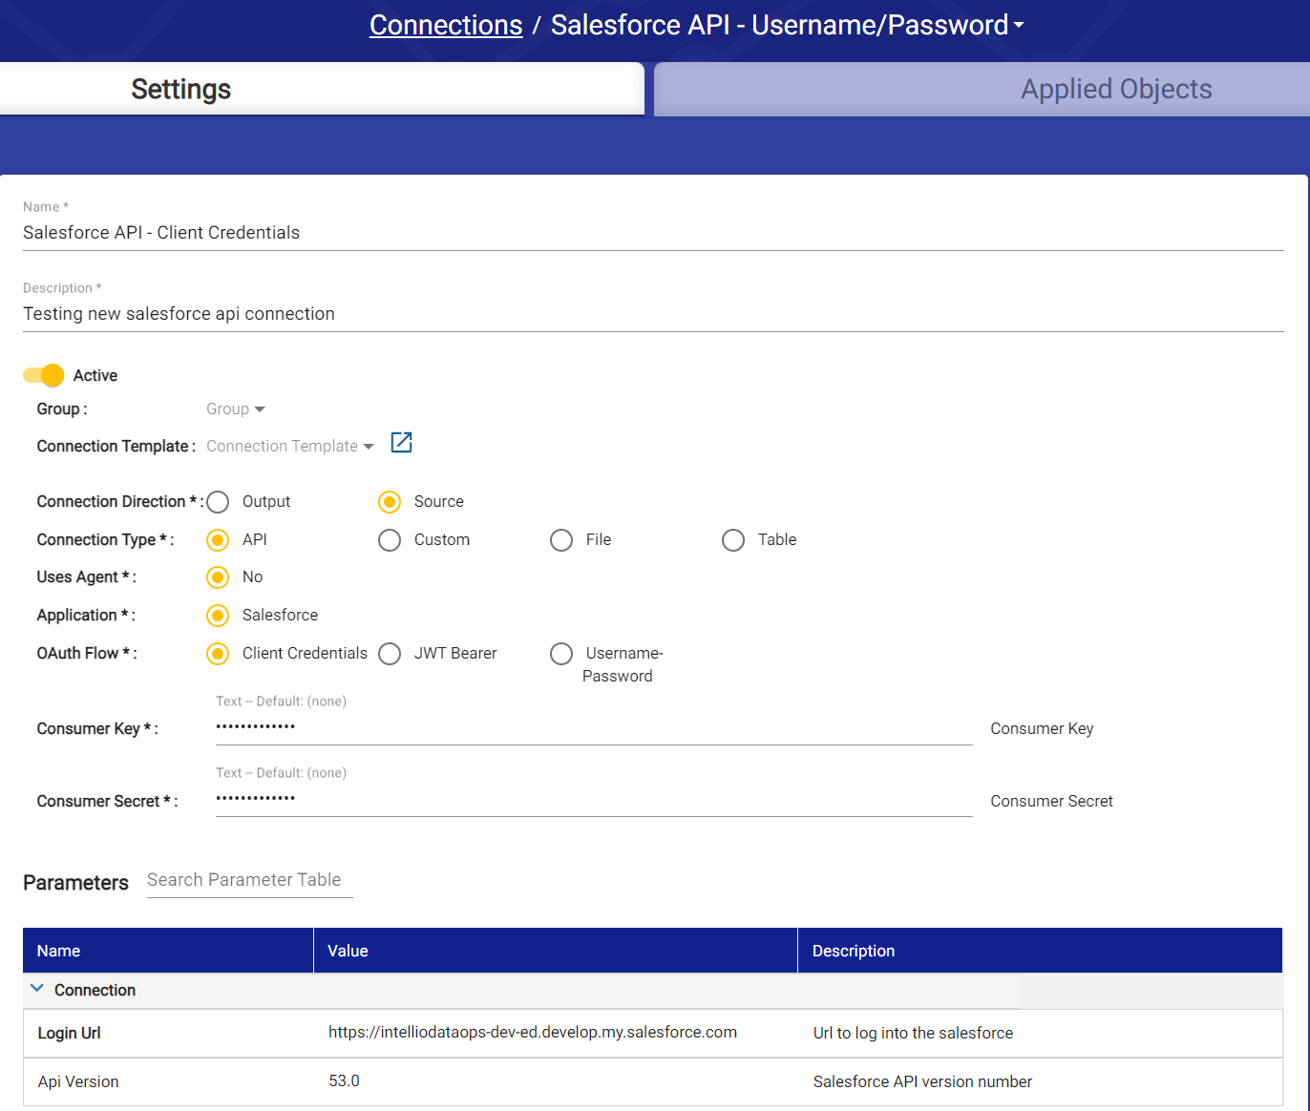This screenshot has height=1111, width=1310.
Task: Open the Connection Template dropdown
Action: coord(290,446)
